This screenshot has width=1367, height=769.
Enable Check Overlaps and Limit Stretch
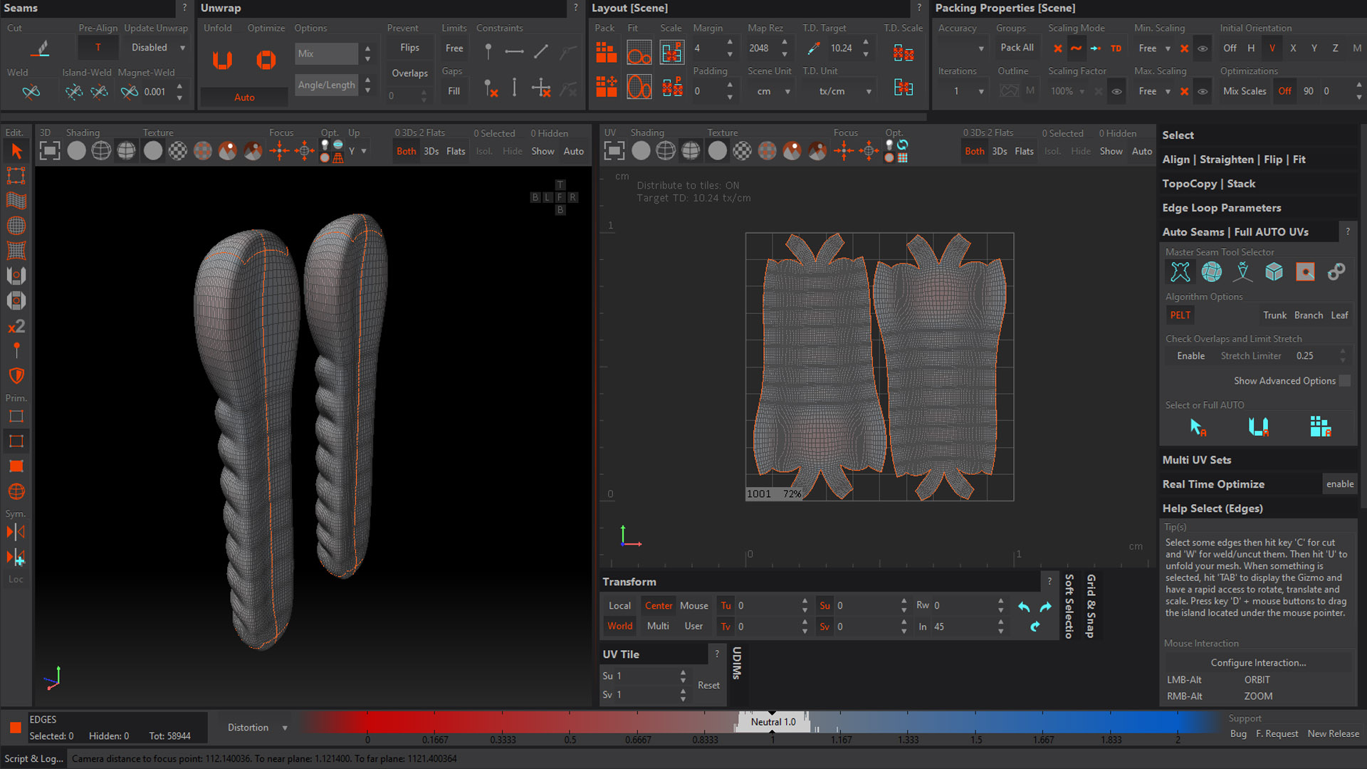pyautogui.click(x=1190, y=356)
